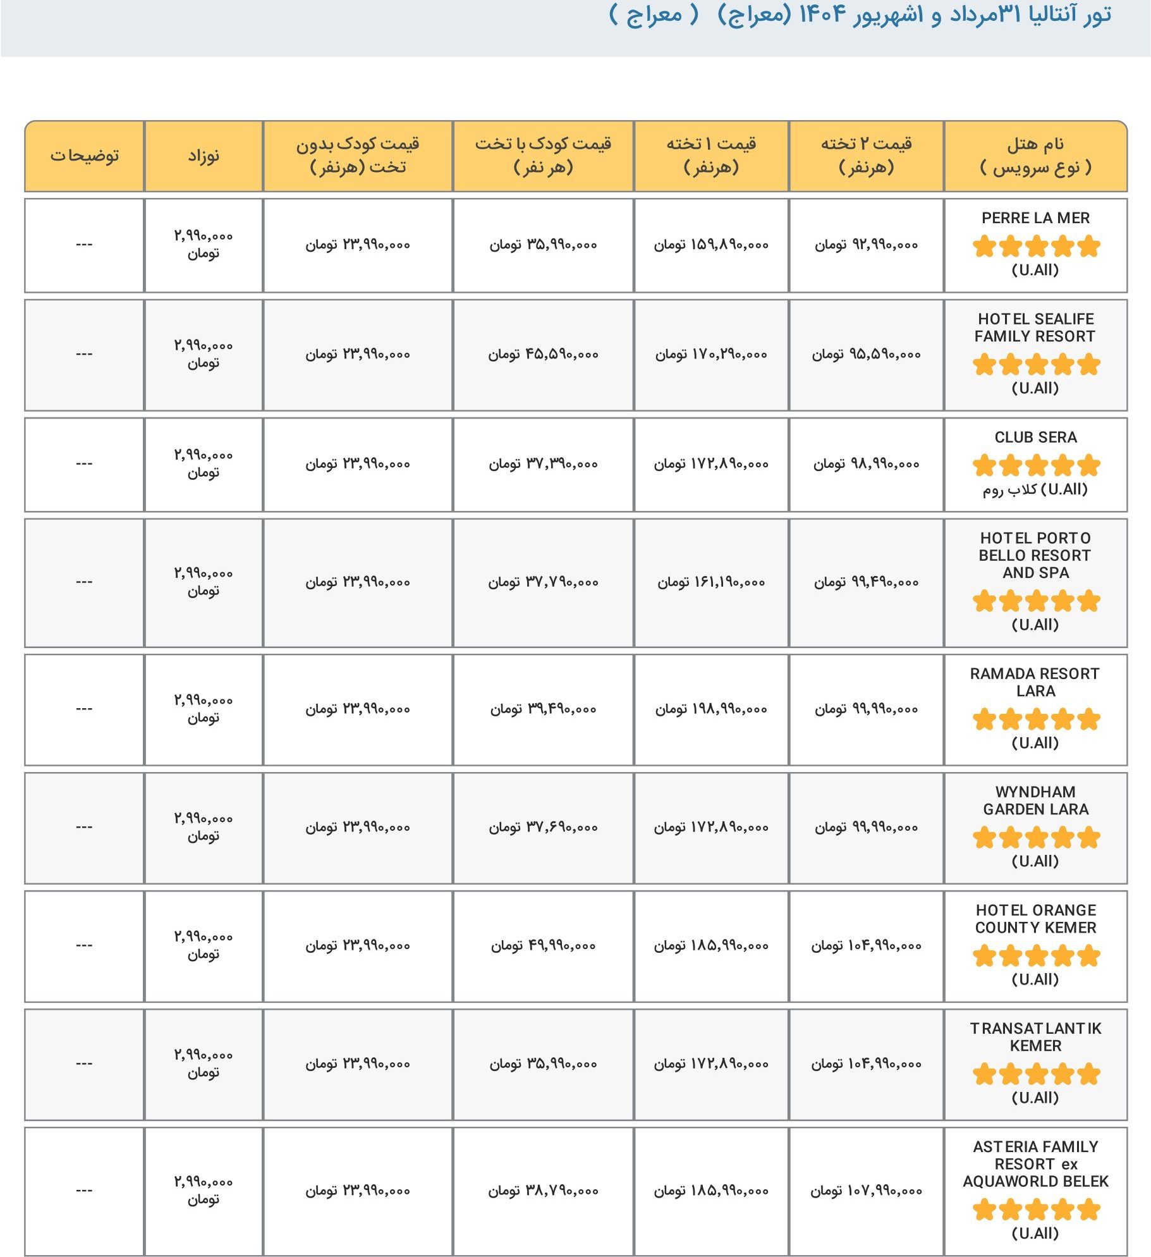Click the نام هتل column header
Viewport: 1151px width, 1257px height.
(1035, 156)
